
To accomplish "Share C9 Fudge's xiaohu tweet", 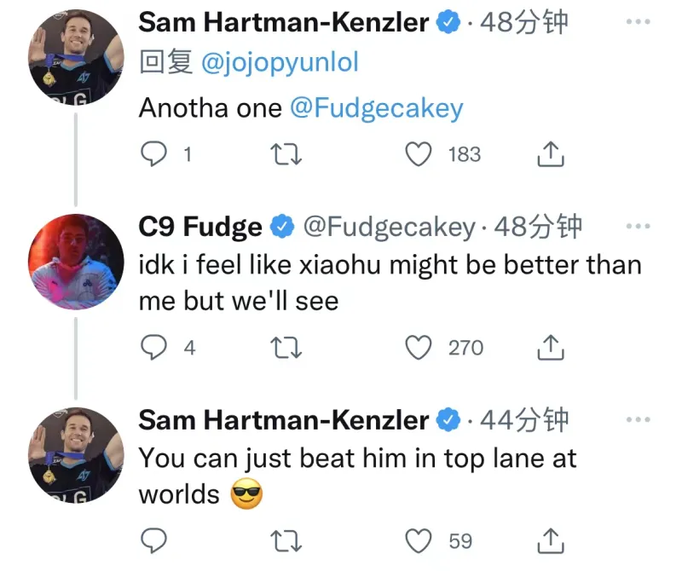I will click(551, 348).
